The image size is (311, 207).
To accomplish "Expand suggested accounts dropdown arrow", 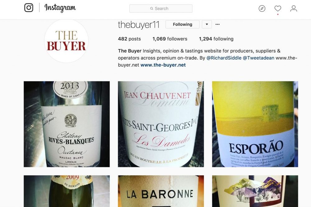I will click(x=207, y=24).
